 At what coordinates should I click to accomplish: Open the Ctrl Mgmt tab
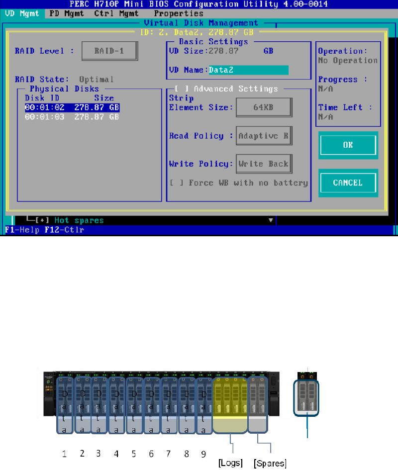click(116, 13)
